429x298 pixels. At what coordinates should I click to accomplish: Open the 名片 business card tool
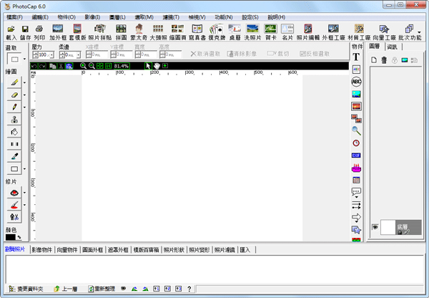[x=287, y=32]
